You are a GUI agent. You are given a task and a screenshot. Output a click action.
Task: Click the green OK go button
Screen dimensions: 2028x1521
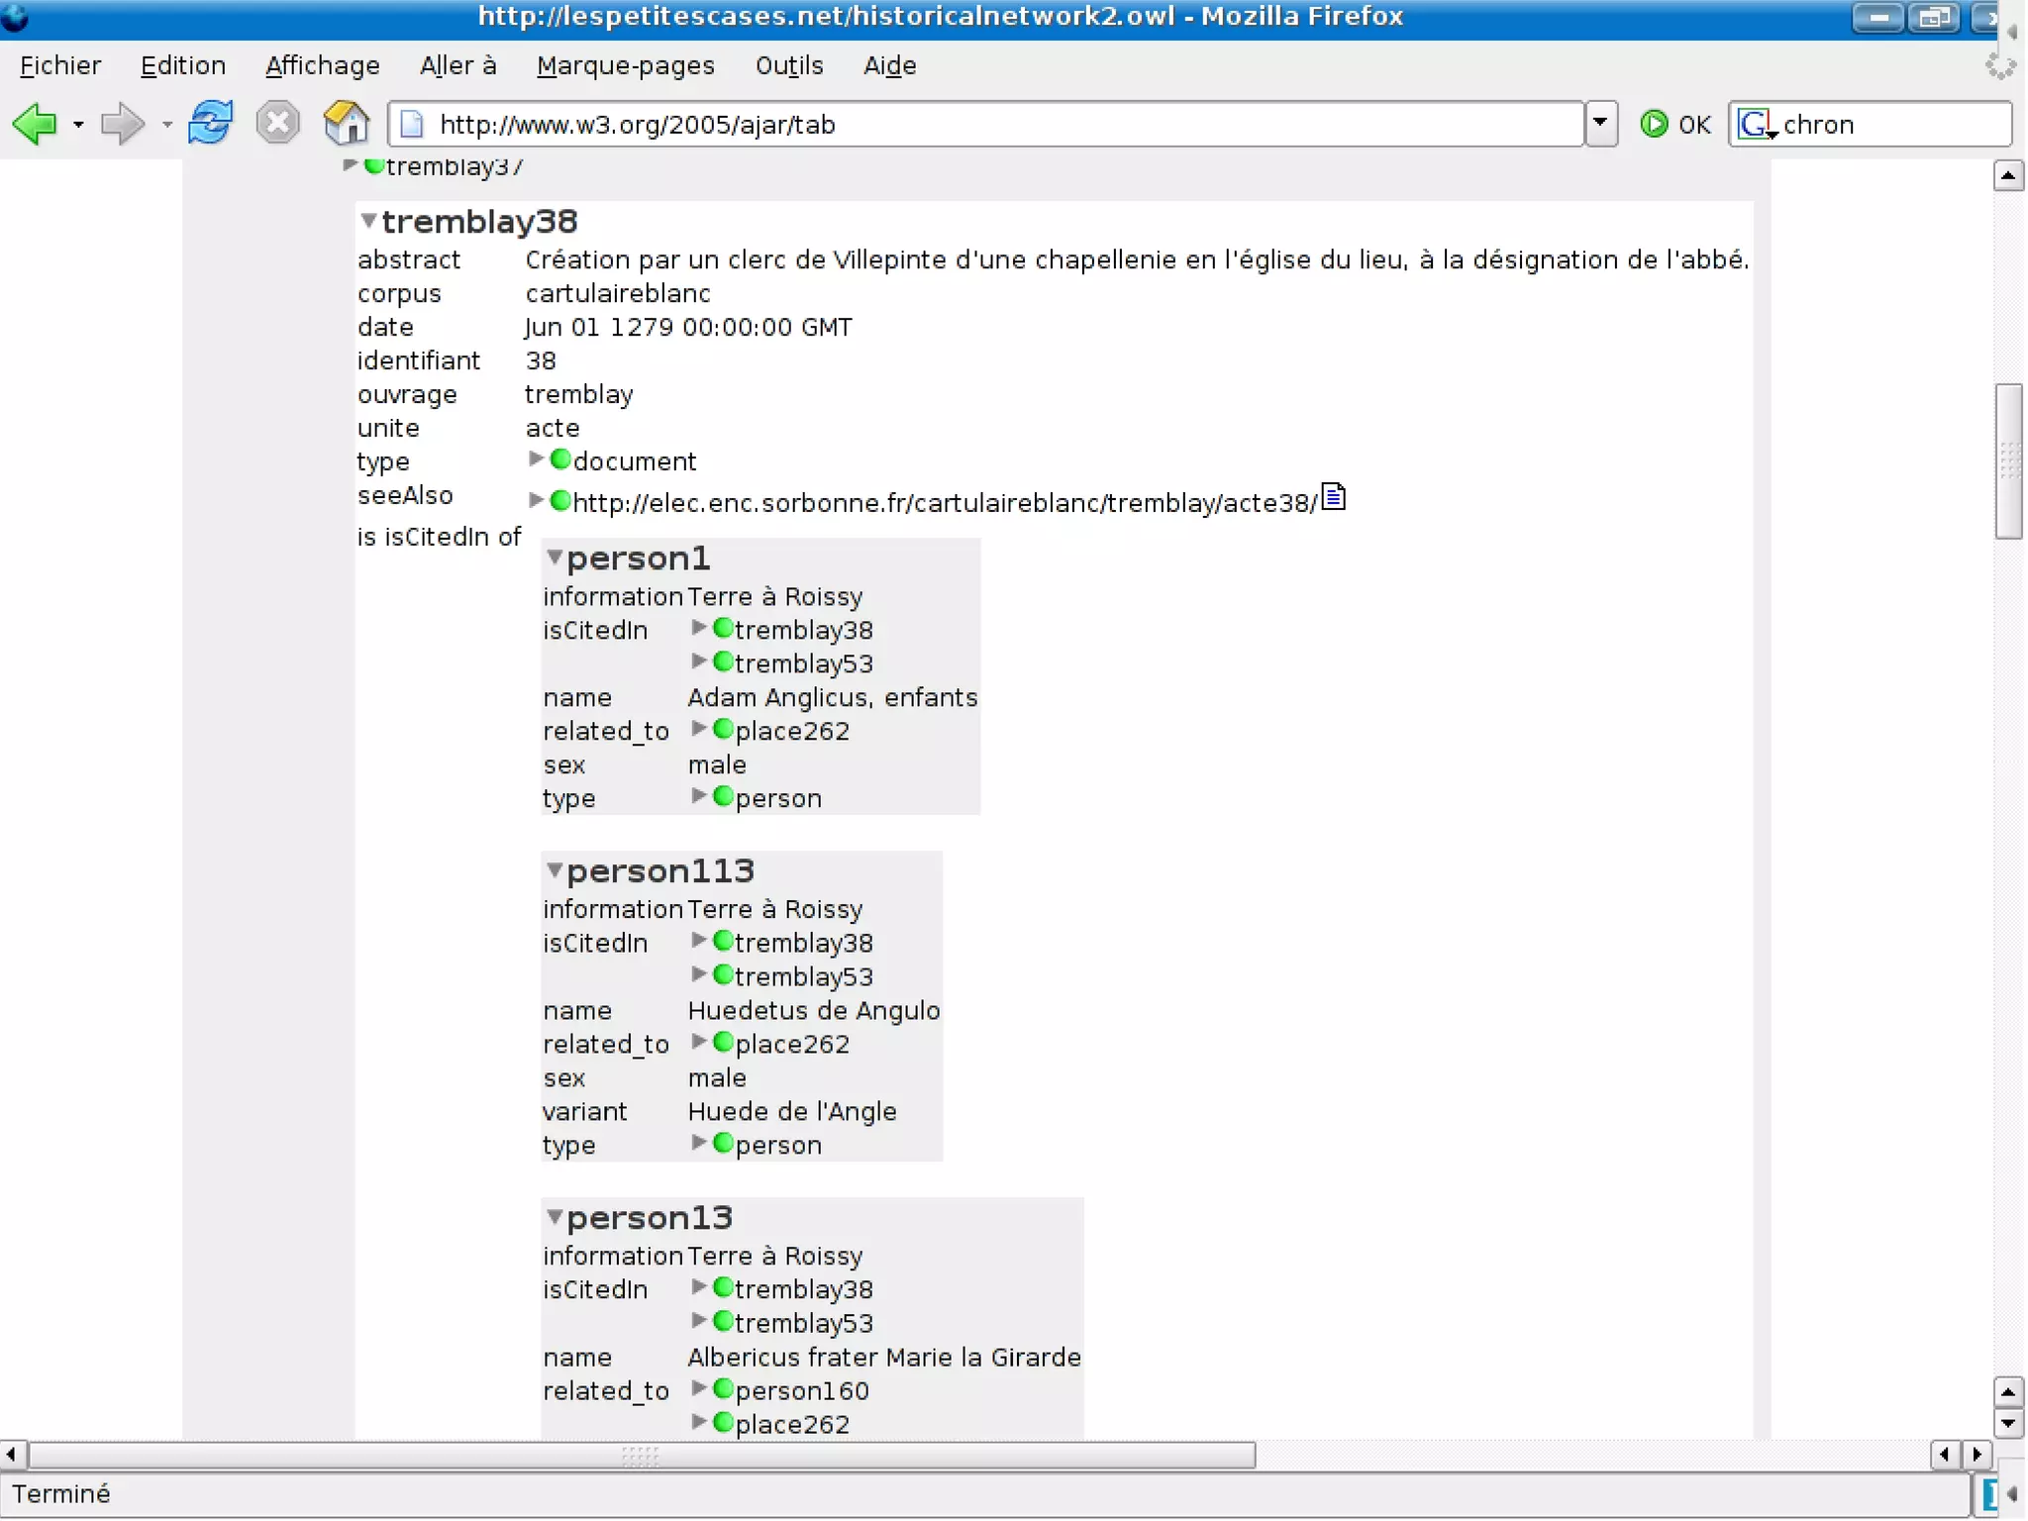coord(1673,125)
